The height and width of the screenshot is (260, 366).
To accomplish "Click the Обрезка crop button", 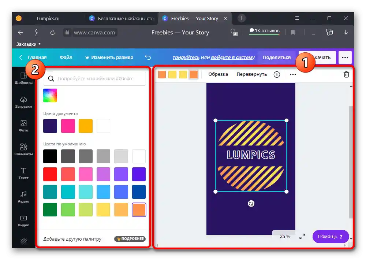I will (218, 74).
